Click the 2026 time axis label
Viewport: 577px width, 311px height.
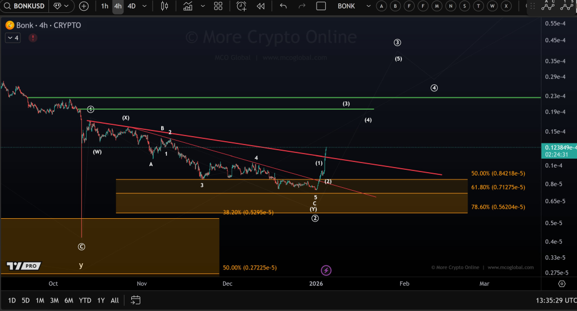click(316, 283)
